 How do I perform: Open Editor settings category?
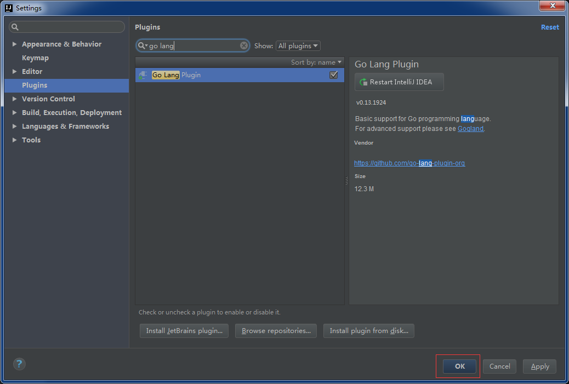click(x=32, y=71)
